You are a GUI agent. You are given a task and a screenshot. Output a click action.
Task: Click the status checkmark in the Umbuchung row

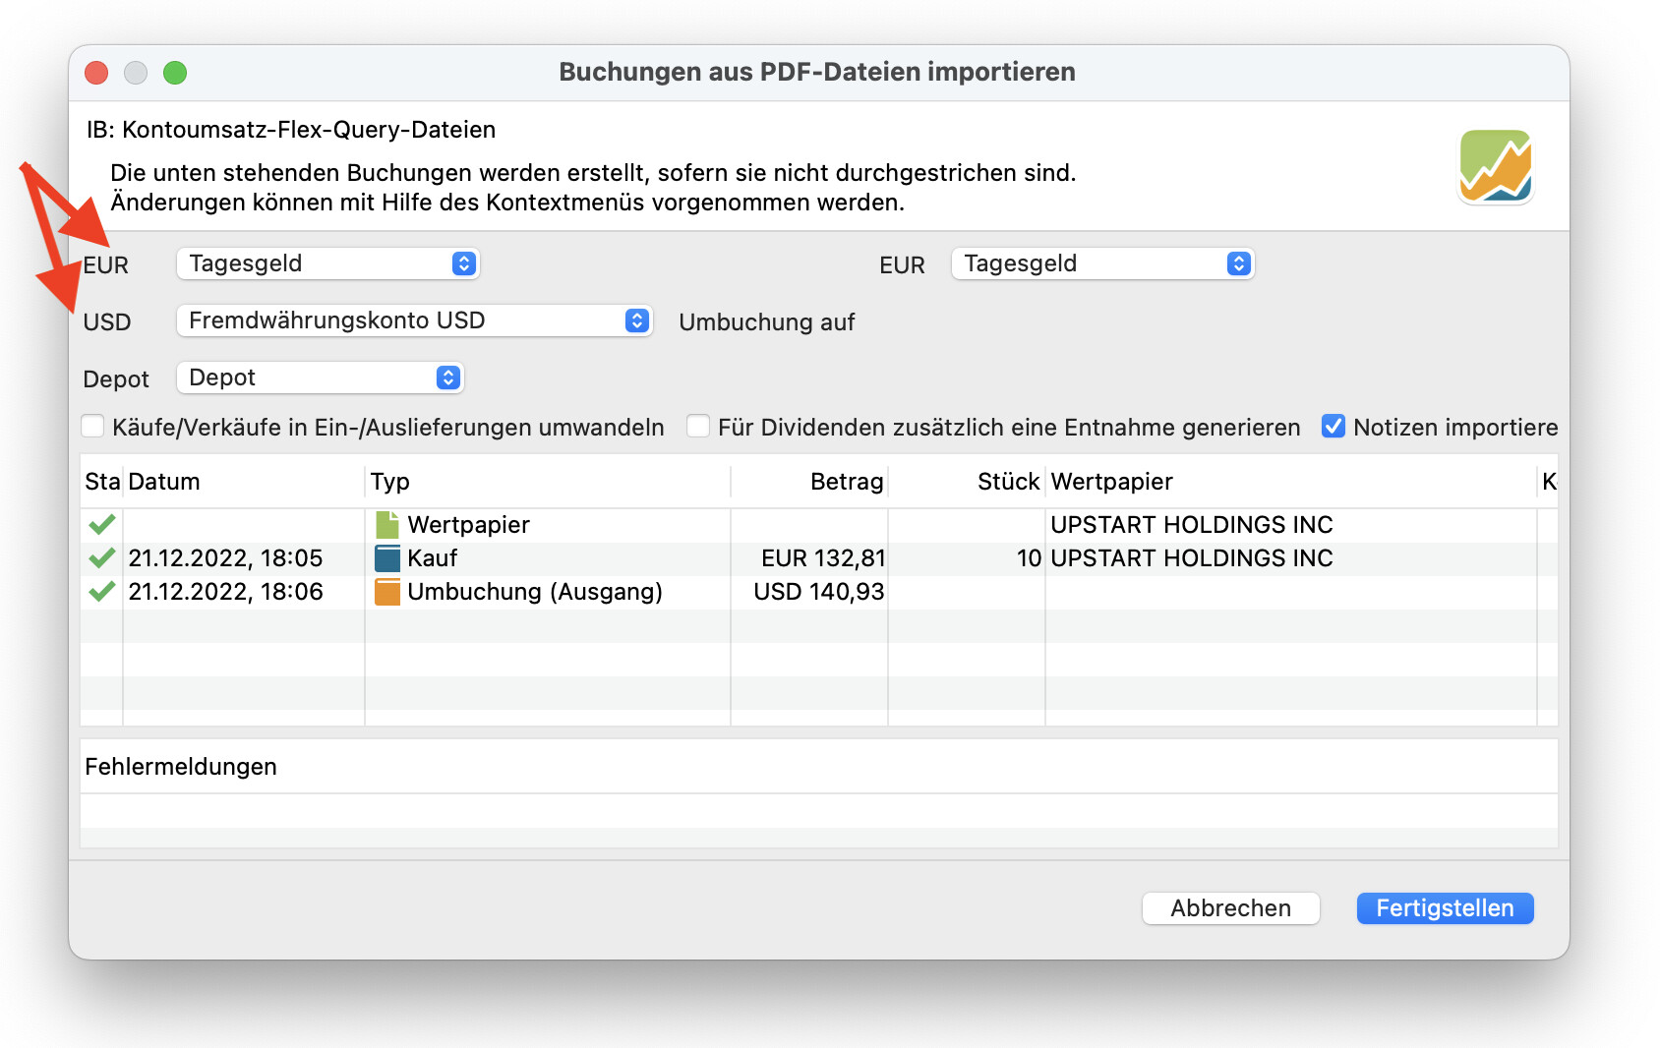[x=101, y=591]
